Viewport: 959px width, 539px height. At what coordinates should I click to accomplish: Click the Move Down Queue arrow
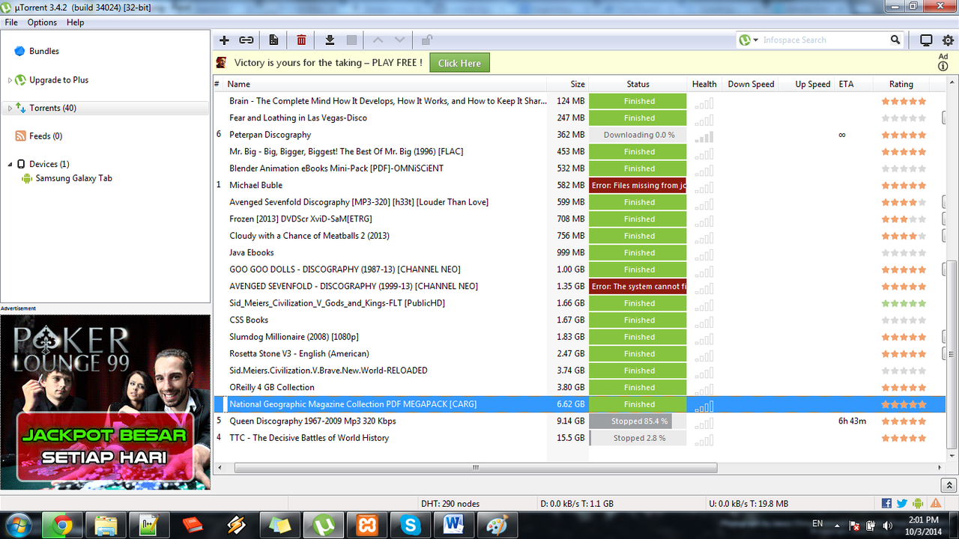399,40
